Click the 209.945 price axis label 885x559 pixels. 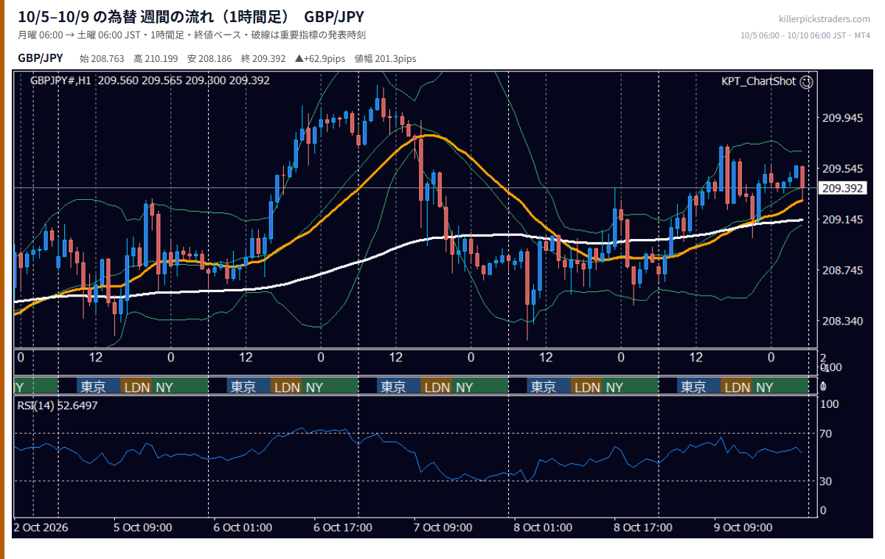pyautogui.click(x=842, y=118)
